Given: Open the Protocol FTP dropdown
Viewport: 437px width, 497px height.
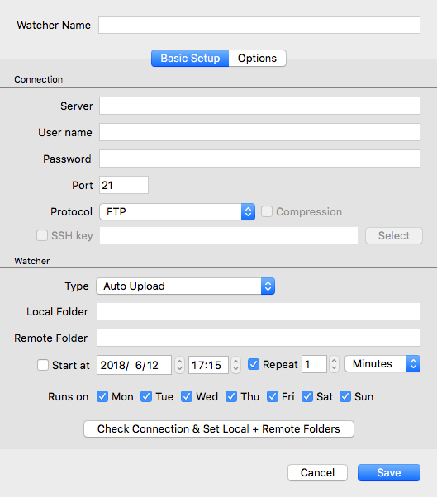Looking at the screenshot, I should 178,211.
